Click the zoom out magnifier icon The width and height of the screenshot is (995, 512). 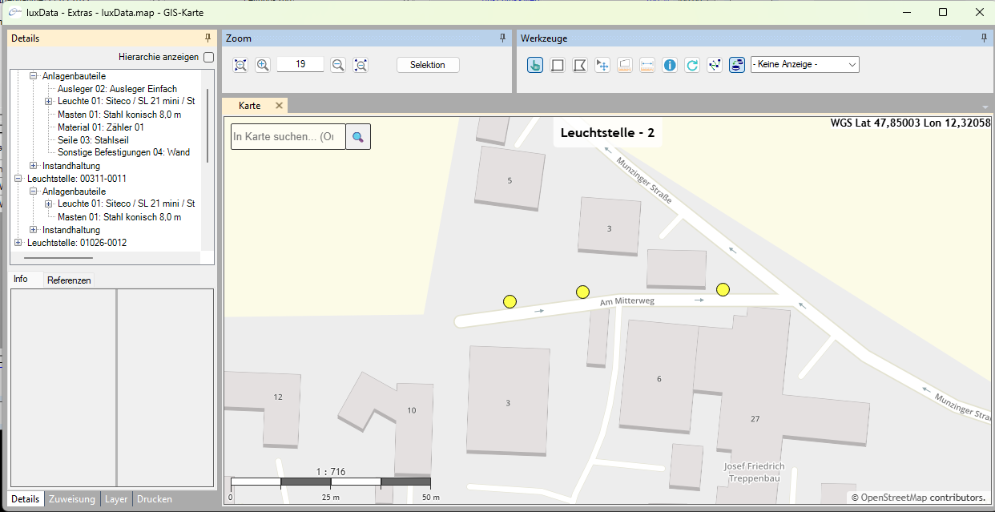(338, 65)
